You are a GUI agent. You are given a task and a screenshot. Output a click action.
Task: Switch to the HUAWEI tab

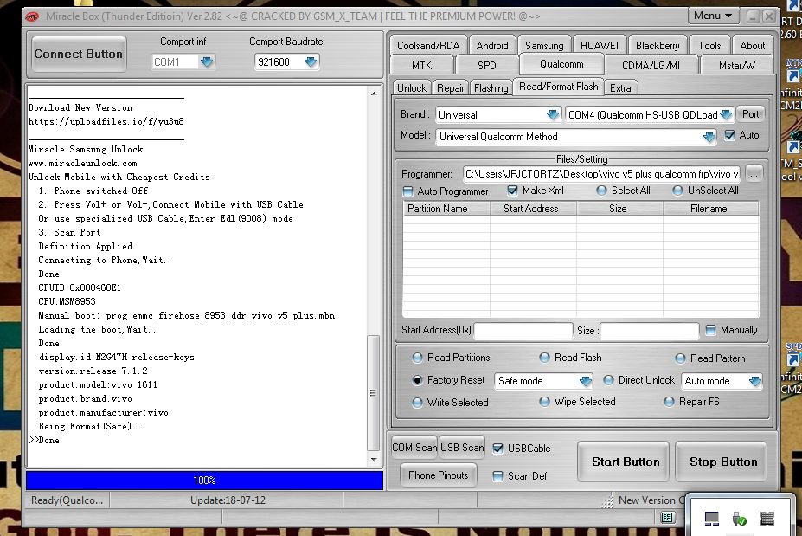[600, 46]
